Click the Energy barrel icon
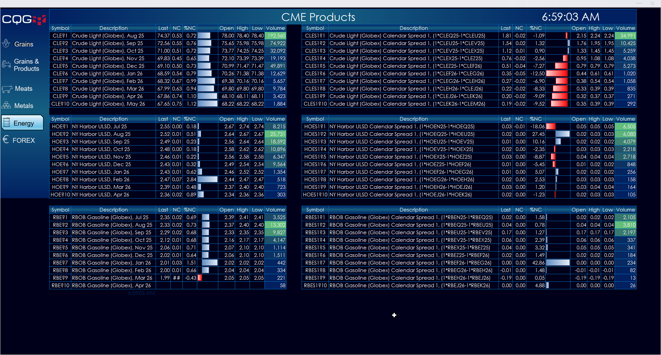The width and height of the screenshot is (661, 355). [x=7, y=122]
